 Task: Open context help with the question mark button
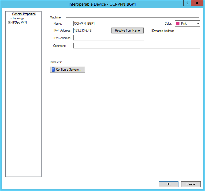[187, 3]
